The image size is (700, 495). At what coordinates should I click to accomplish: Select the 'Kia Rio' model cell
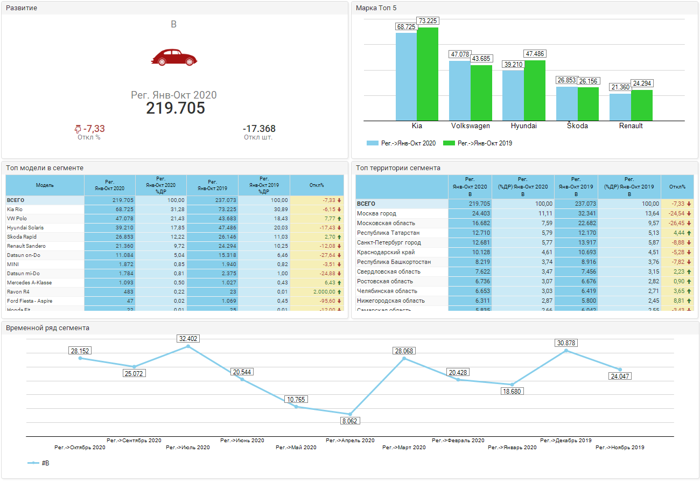tap(45, 209)
